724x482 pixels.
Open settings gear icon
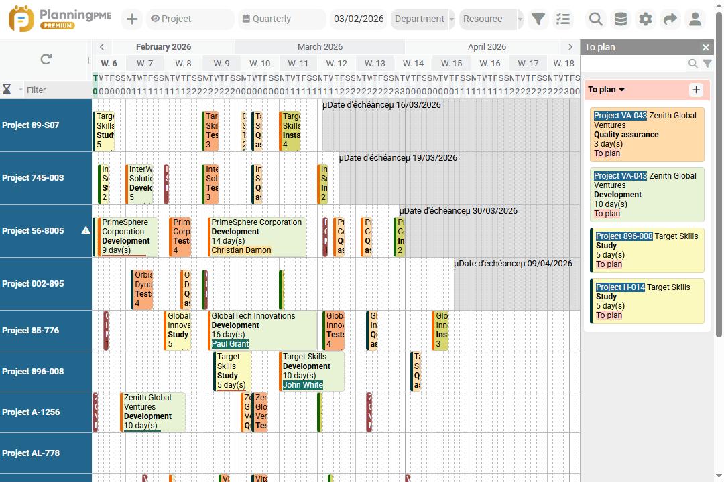645,19
